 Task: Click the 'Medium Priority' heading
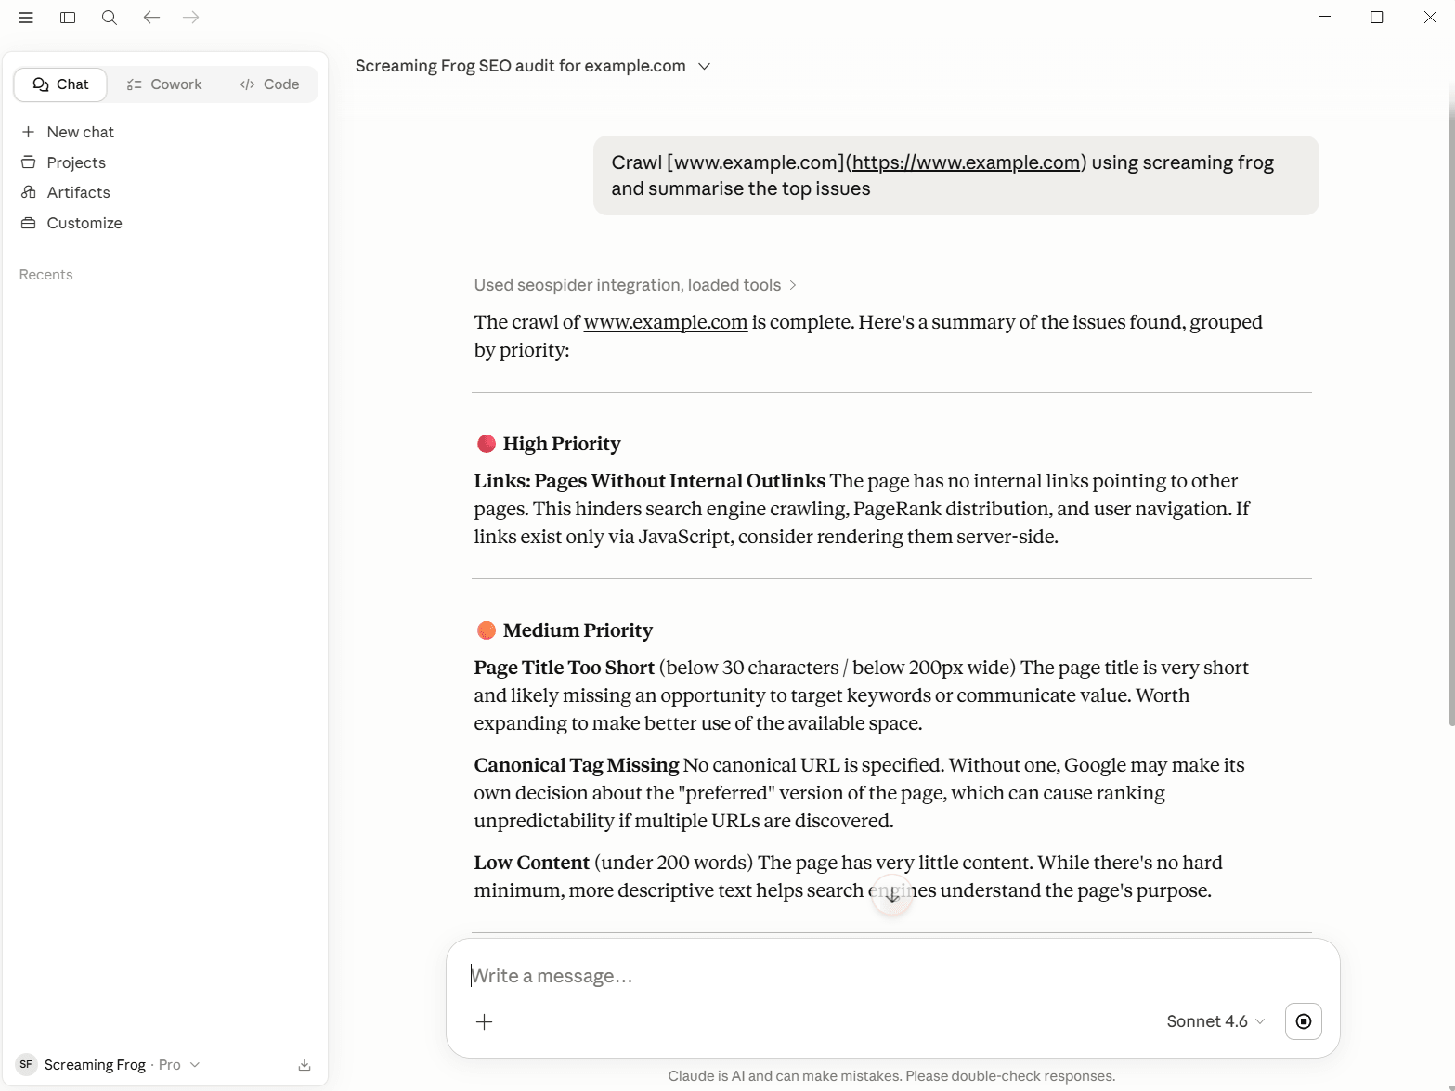point(578,630)
